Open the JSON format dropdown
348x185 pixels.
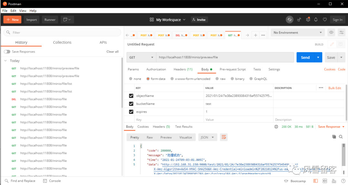tap(207, 137)
